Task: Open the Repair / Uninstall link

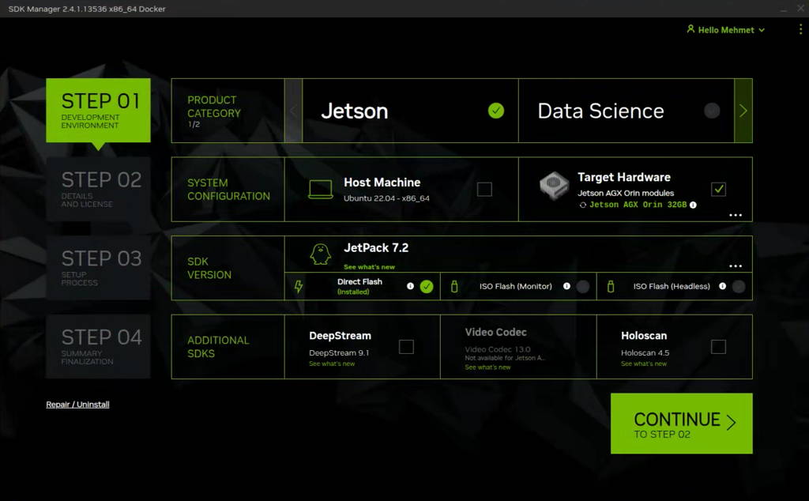Action: (x=77, y=405)
